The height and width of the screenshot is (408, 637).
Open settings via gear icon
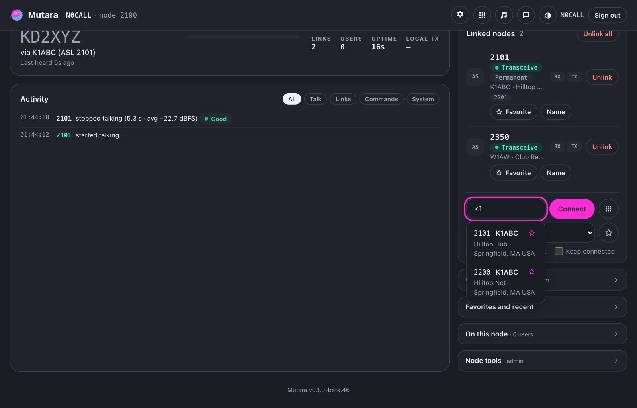tap(460, 15)
